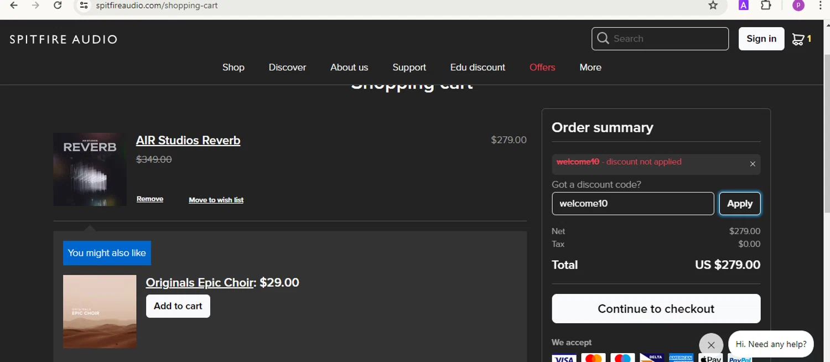Image resolution: width=830 pixels, height=362 pixels.
Task: Open site information icon in address bar
Action: pos(84,6)
